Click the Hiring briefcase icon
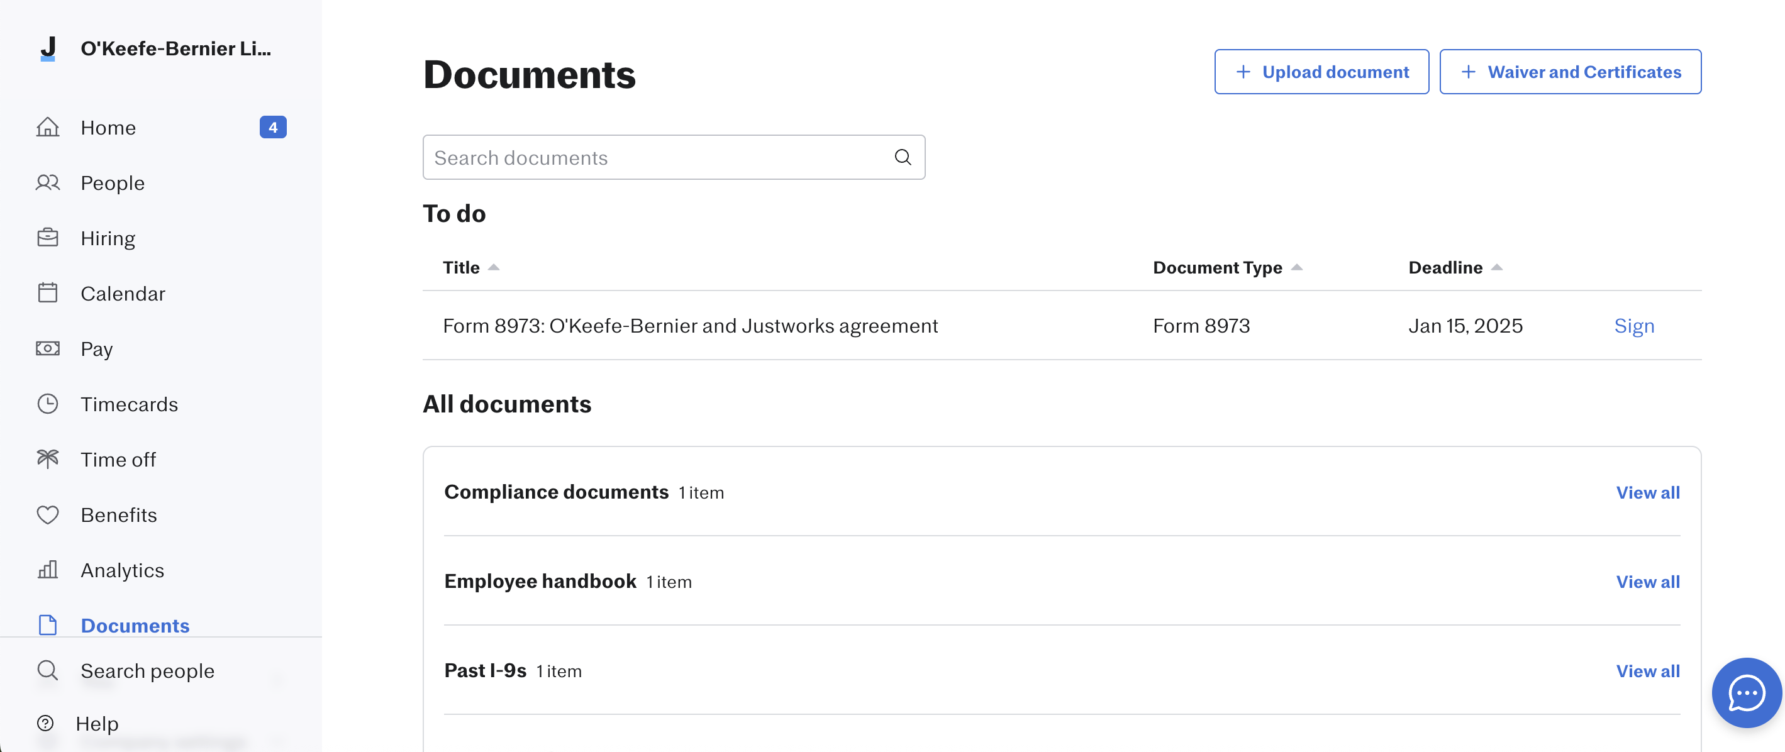The width and height of the screenshot is (1785, 752). (x=48, y=238)
